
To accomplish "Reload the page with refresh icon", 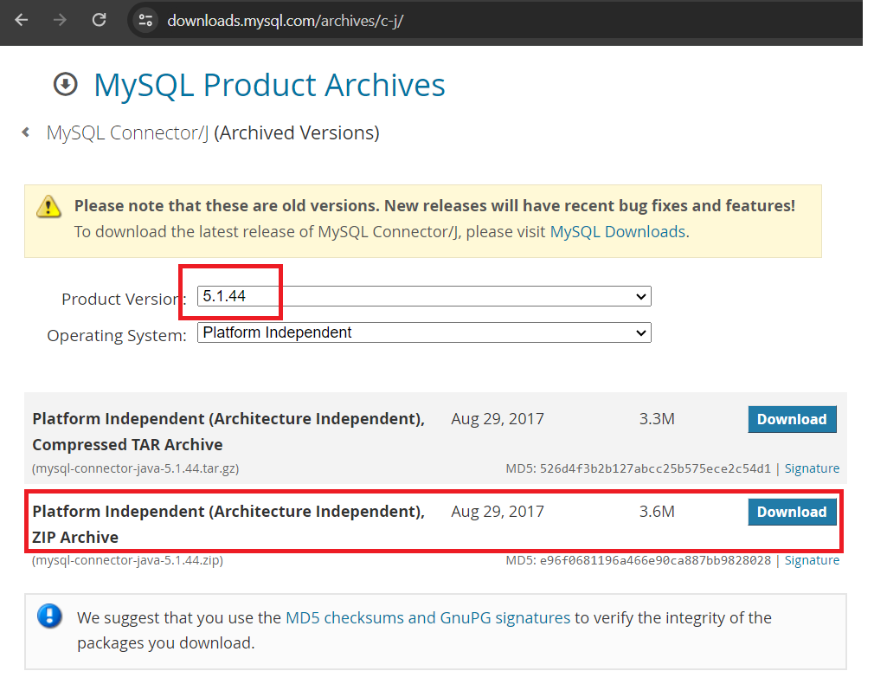I will coord(100,20).
